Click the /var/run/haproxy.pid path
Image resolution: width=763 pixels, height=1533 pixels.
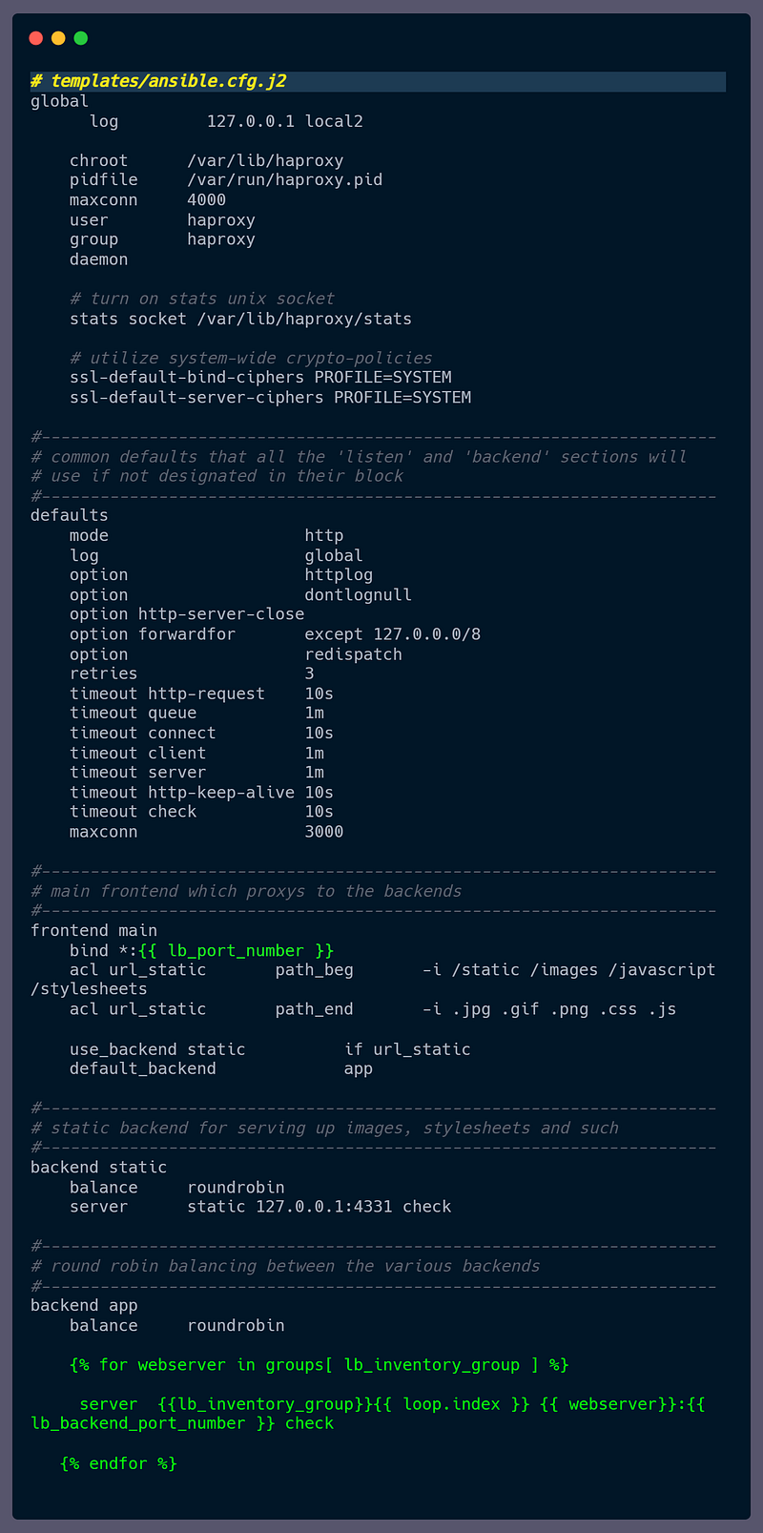[284, 179]
